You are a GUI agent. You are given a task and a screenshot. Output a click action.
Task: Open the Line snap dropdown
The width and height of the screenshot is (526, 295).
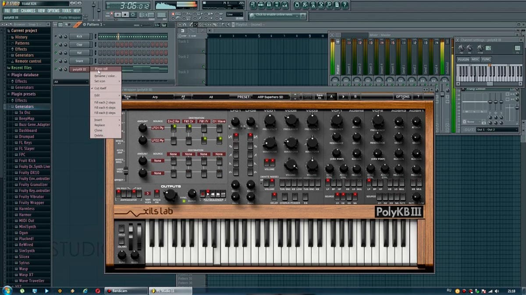tap(235, 14)
